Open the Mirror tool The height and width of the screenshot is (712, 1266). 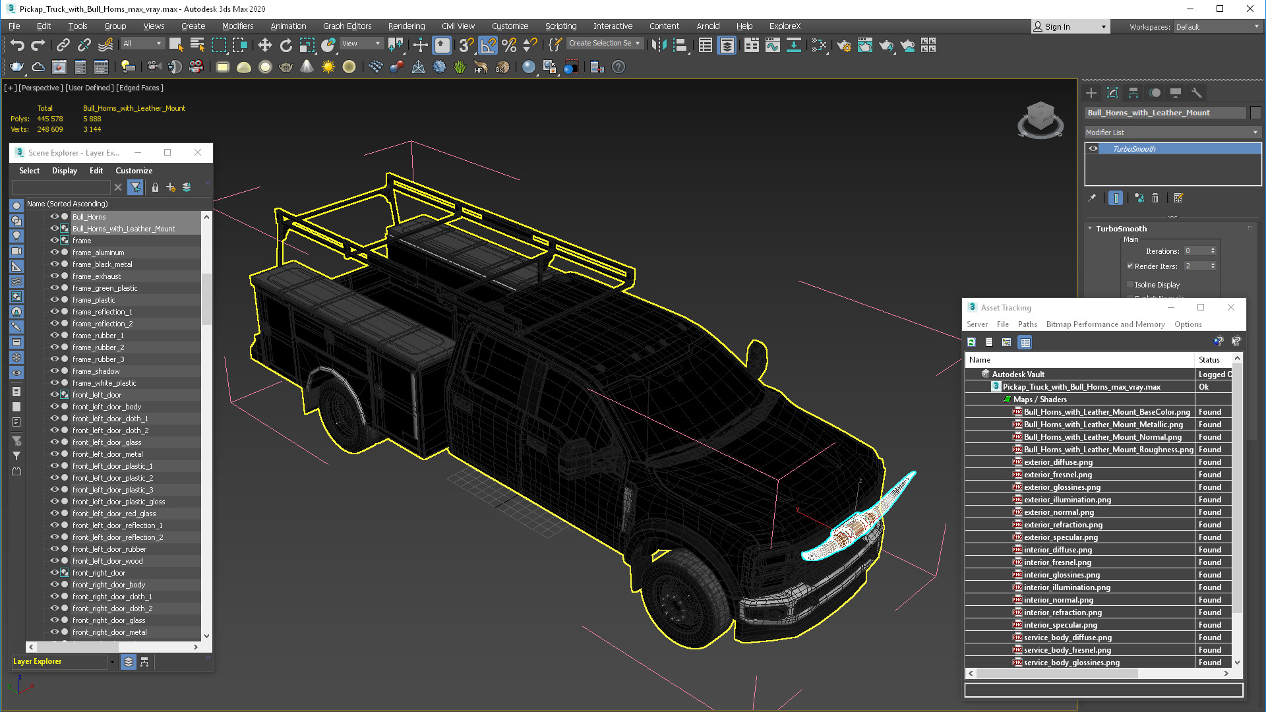click(x=659, y=45)
